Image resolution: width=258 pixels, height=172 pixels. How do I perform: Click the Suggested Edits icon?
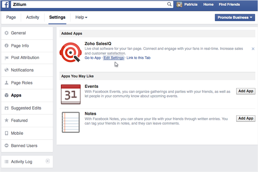coord(6,108)
